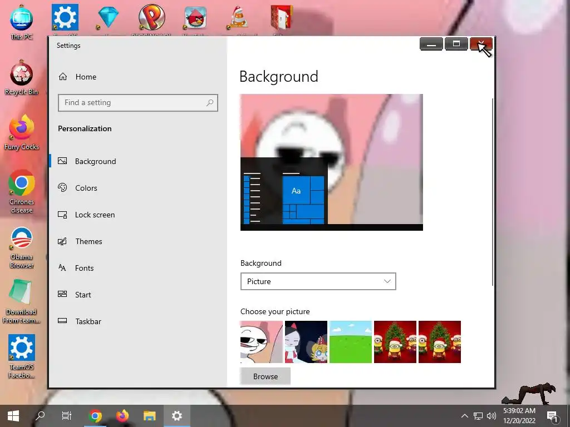Launch Chrome from the taskbar
This screenshot has height=427, width=570.
pos(95,416)
